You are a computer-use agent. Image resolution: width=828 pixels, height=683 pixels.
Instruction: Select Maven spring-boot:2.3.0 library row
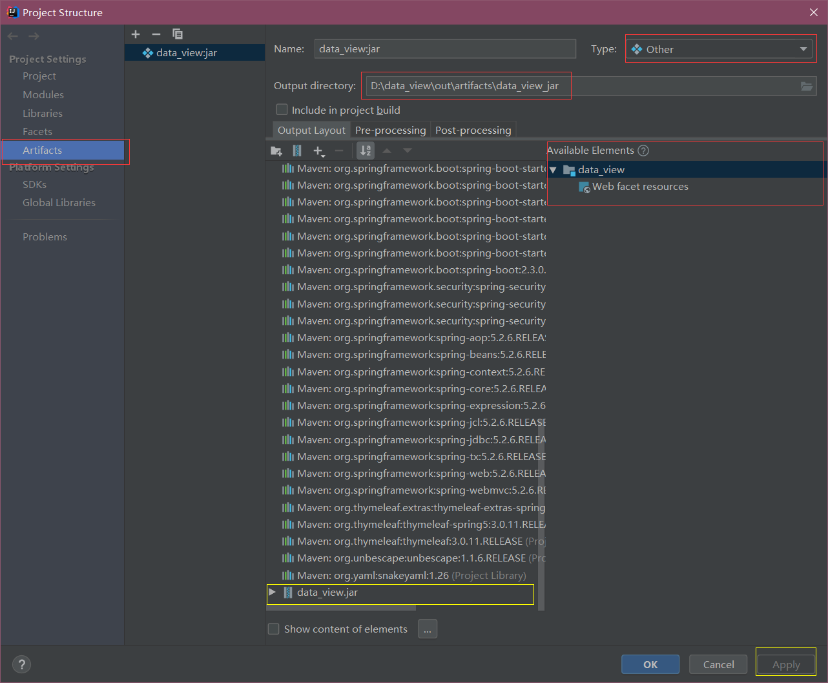(x=413, y=270)
